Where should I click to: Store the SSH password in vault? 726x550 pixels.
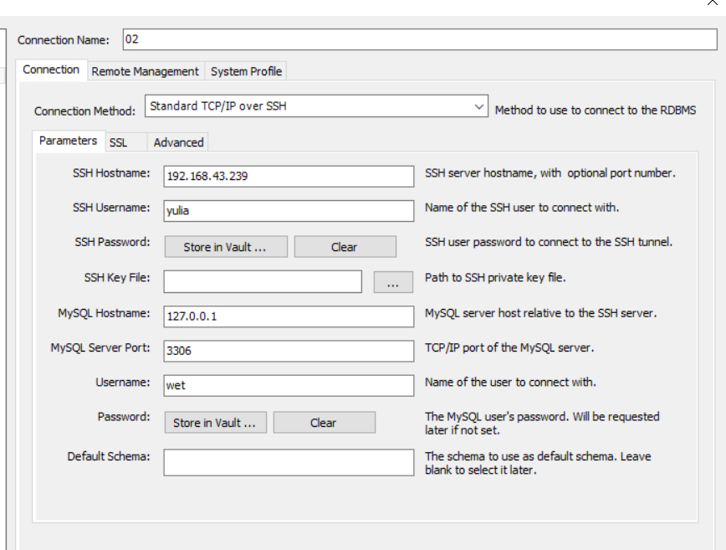226,247
